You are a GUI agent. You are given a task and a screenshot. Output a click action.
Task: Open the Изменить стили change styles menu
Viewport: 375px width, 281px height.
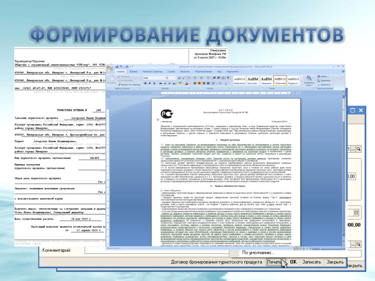309,81
